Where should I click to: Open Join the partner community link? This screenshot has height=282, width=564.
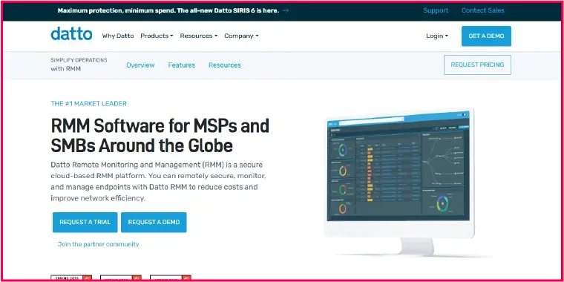98,244
